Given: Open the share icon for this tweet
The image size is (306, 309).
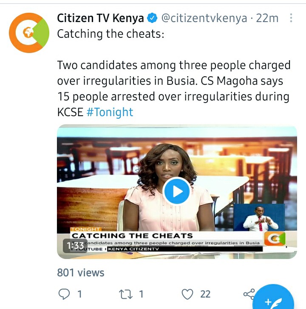Looking at the screenshot, I should pos(249,294).
